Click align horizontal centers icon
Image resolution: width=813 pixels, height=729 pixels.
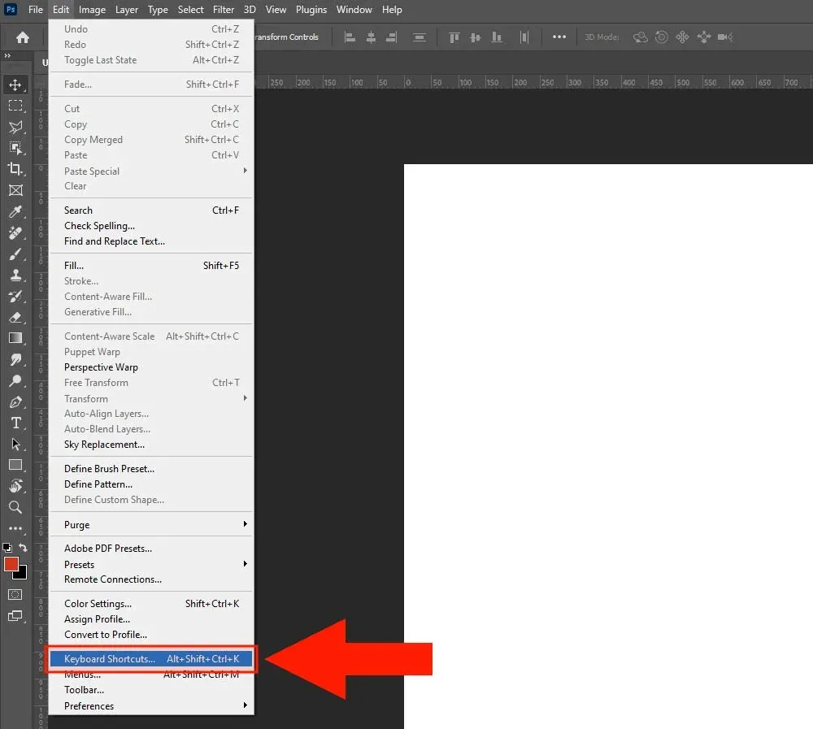click(x=371, y=37)
